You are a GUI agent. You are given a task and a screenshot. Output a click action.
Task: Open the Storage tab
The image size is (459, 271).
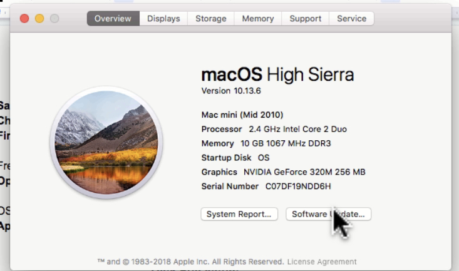pos(211,18)
